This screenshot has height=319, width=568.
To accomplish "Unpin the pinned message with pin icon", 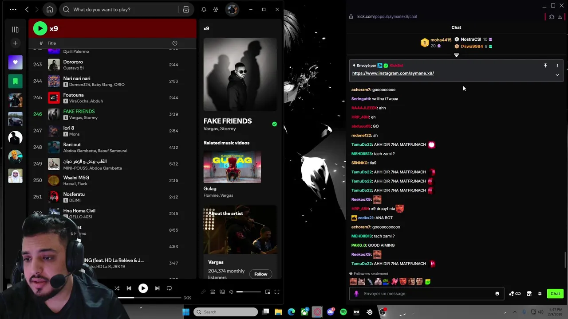I will pos(545,66).
